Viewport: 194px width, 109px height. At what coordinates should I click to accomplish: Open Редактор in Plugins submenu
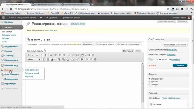coord(29,77)
